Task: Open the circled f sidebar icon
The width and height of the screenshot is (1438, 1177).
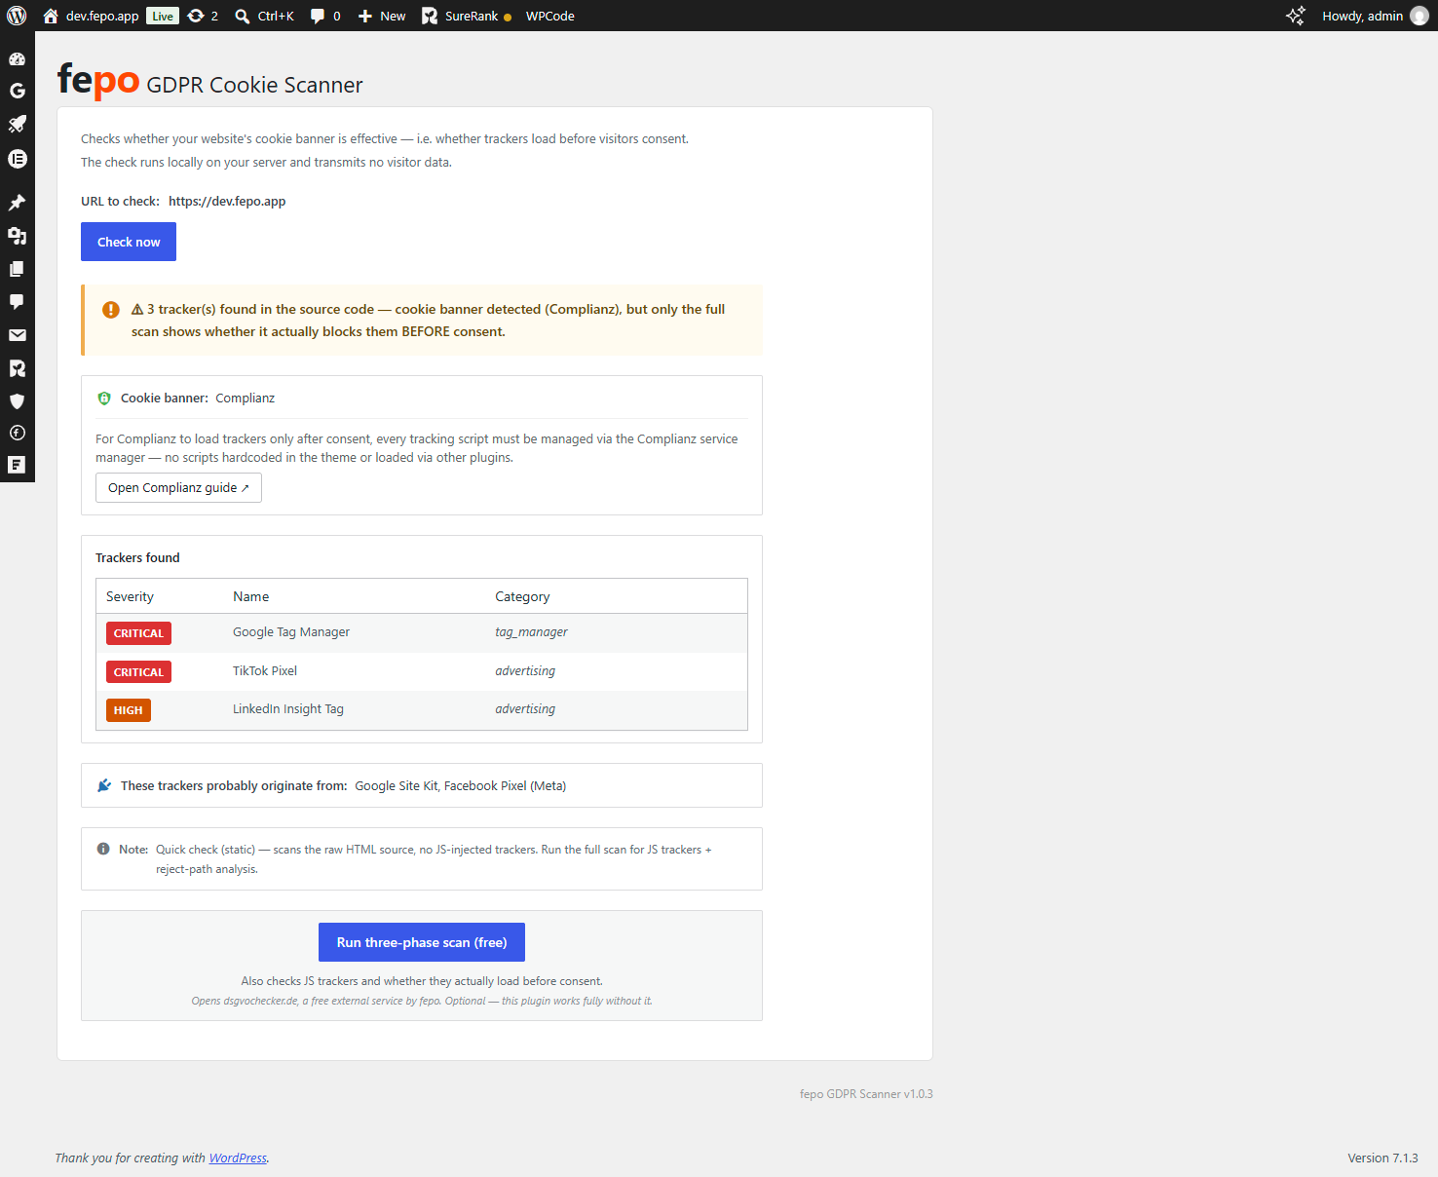Action: pos(17,433)
